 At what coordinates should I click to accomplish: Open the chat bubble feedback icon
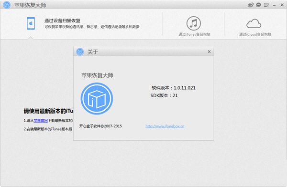258,5
